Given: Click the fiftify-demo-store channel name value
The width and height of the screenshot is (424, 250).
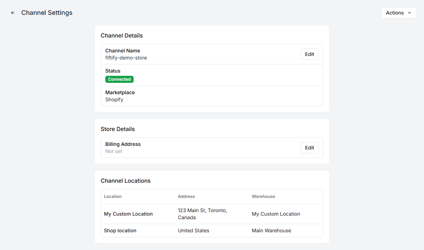Looking at the screenshot, I should tap(126, 58).
